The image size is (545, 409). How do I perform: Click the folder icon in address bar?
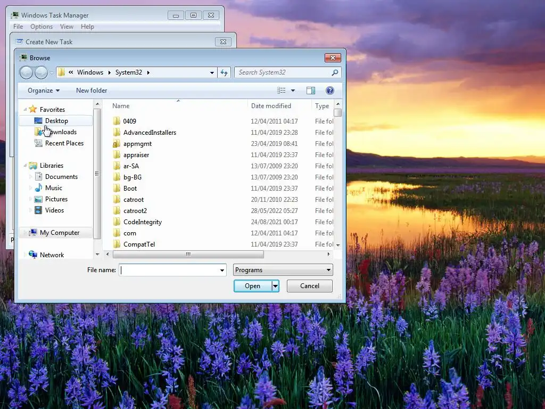pyautogui.click(x=62, y=72)
